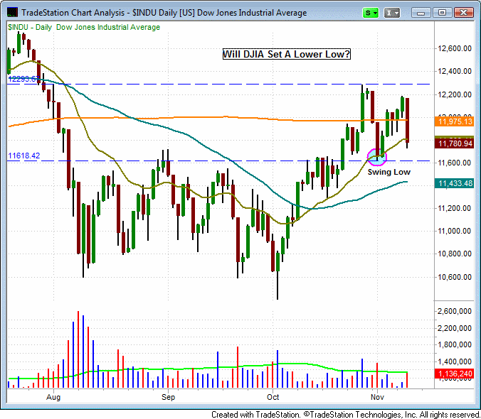Click the 11,000.00 price axis label
The width and height of the screenshot is (481, 419).
455,231
